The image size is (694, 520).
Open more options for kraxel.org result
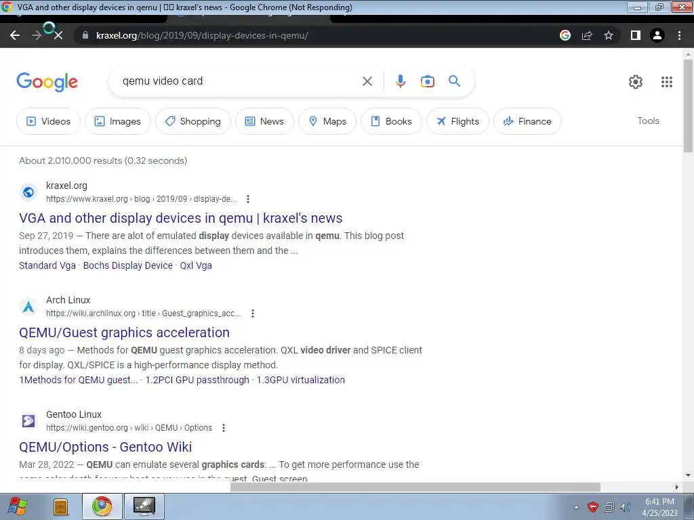point(248,199)
